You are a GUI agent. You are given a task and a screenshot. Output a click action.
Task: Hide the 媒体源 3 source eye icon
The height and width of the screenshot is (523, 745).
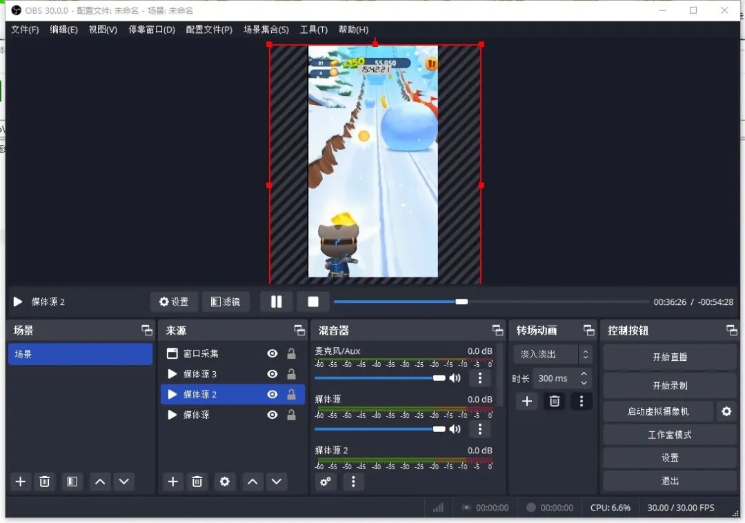(272, 374)
